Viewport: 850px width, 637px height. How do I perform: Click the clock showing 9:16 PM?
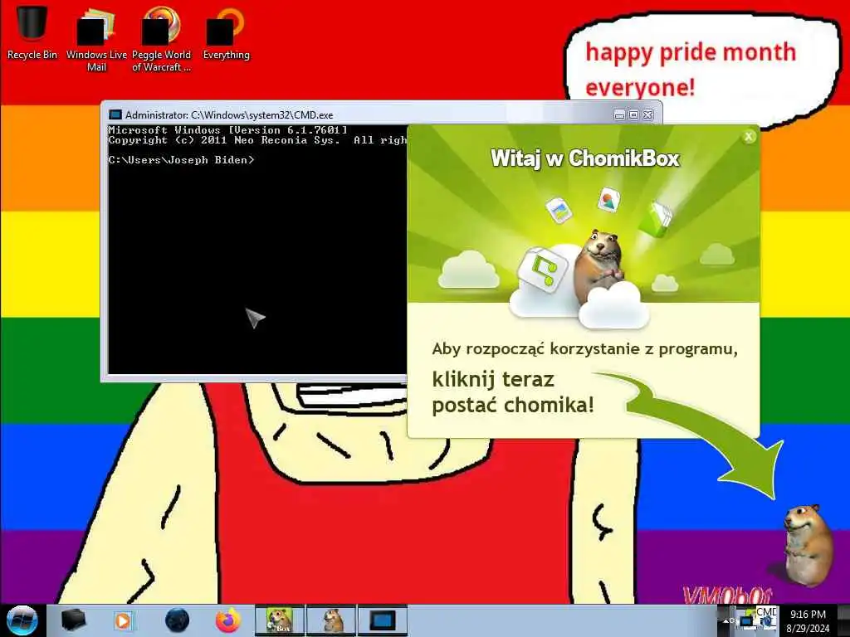pos(808,621)
